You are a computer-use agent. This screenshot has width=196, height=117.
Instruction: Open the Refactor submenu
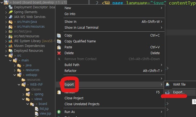click(x=111, y=71)
